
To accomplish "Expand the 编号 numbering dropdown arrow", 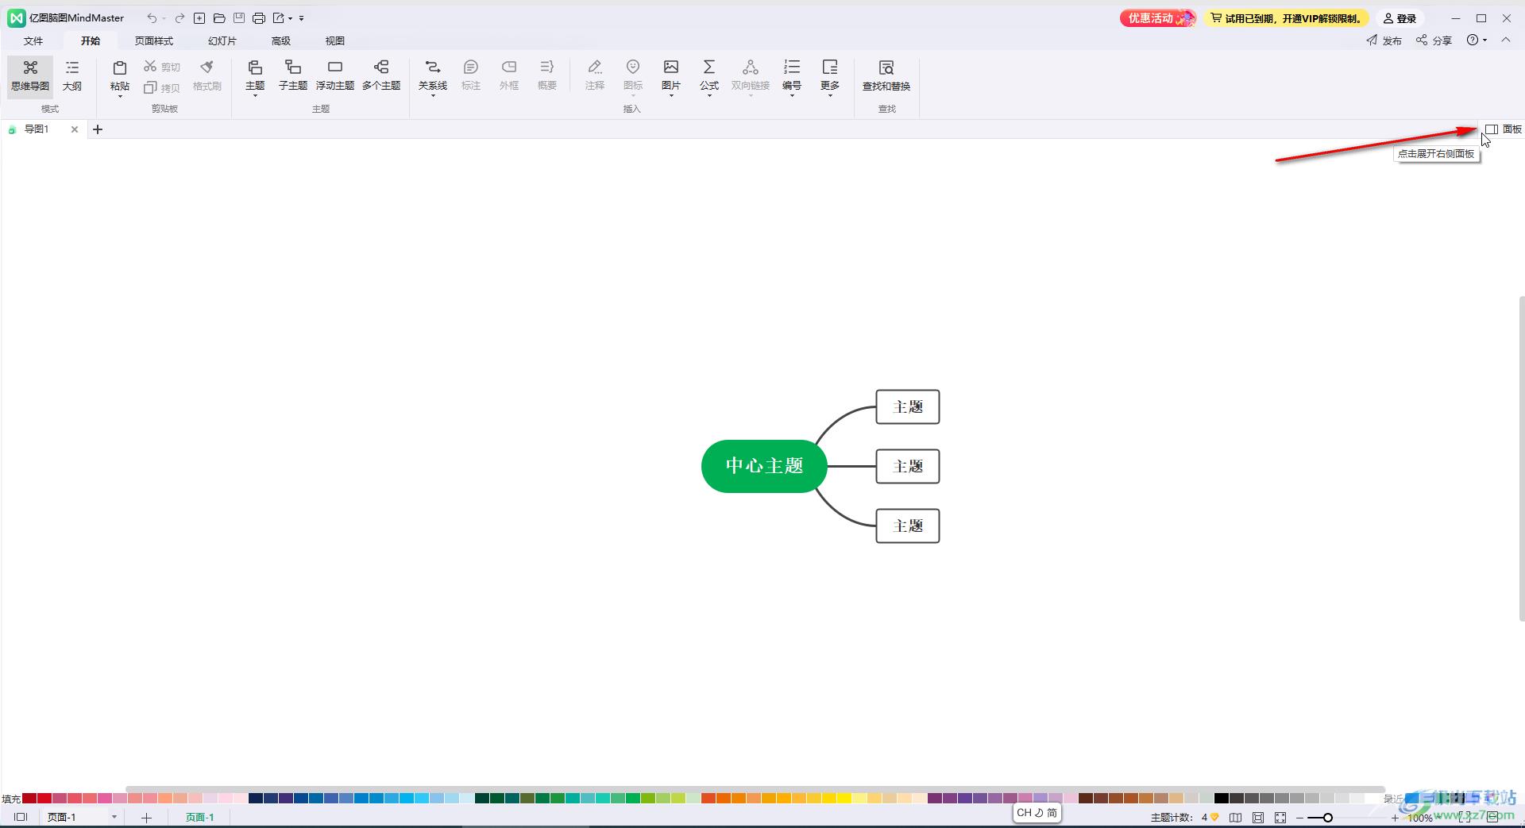I will pos(792,95).
